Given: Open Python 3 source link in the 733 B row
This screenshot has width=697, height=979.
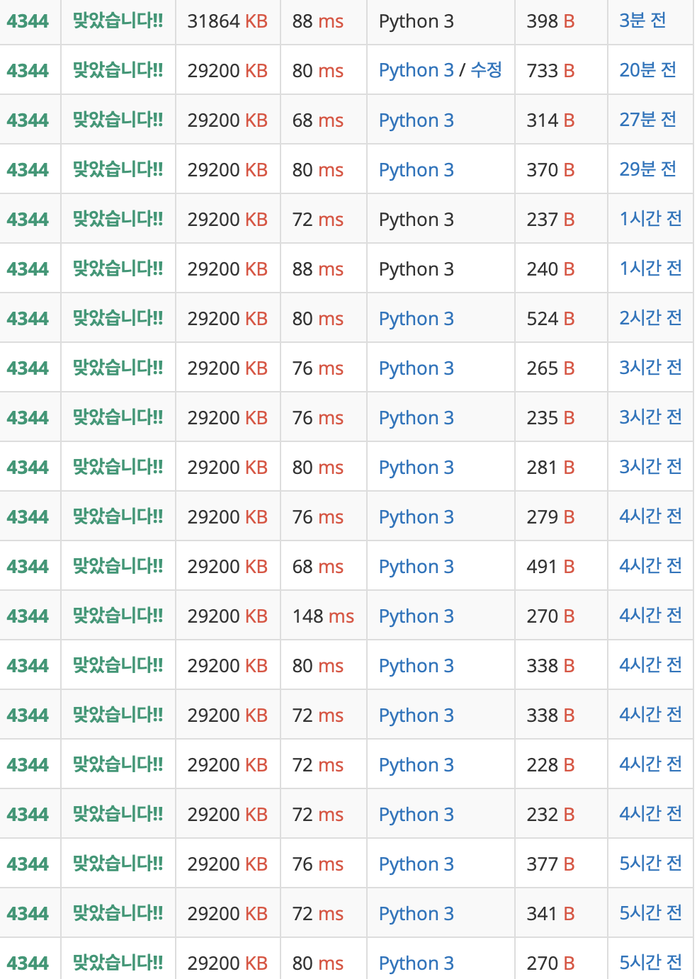Looking at the screenshot, I should point(416,71).
